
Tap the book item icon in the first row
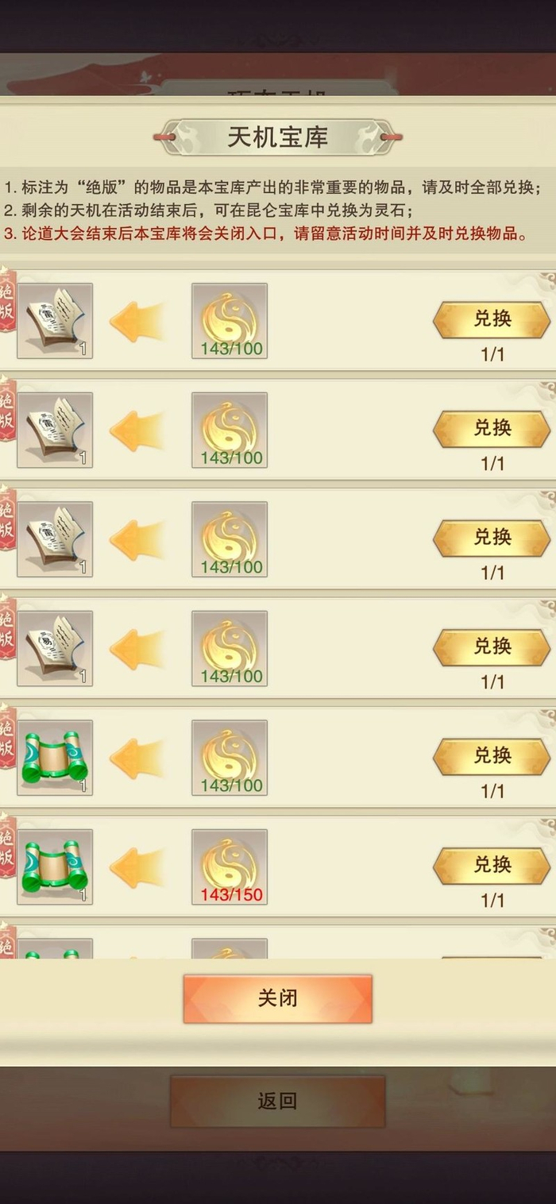[55, 321]
